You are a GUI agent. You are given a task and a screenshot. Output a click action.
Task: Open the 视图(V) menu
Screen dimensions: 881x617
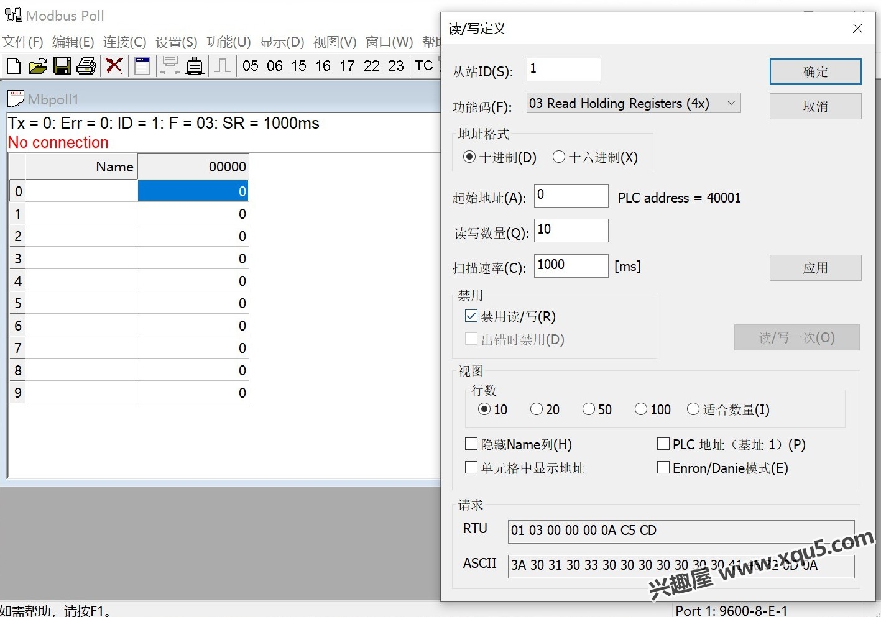click(335, 42)
